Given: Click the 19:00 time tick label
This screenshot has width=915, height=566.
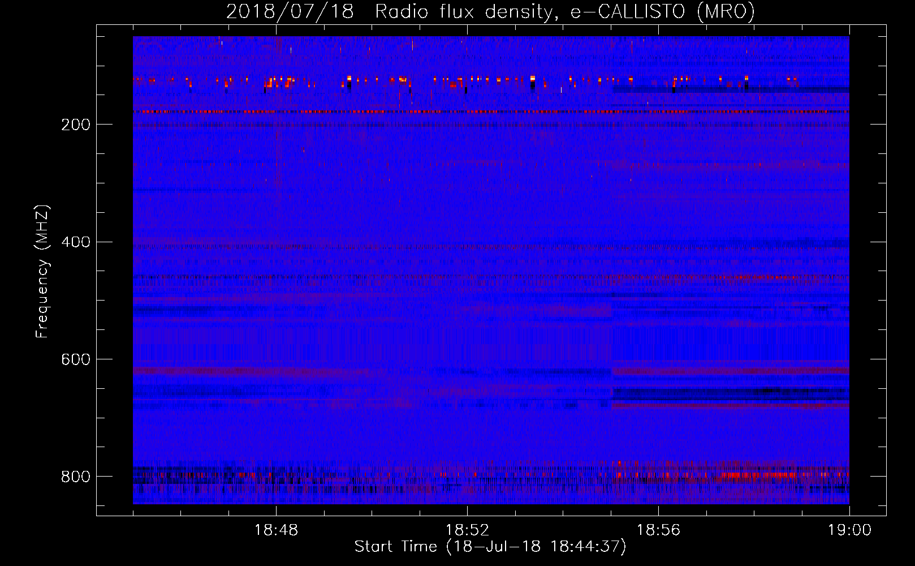Looking at the screenshot, I should (x=849, y=530).
